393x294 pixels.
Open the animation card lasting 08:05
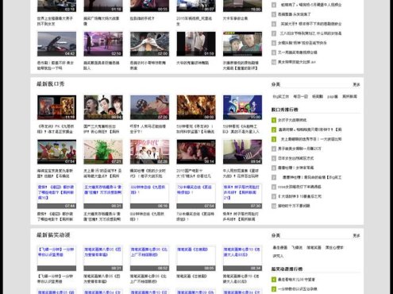[x=196, y=258]
